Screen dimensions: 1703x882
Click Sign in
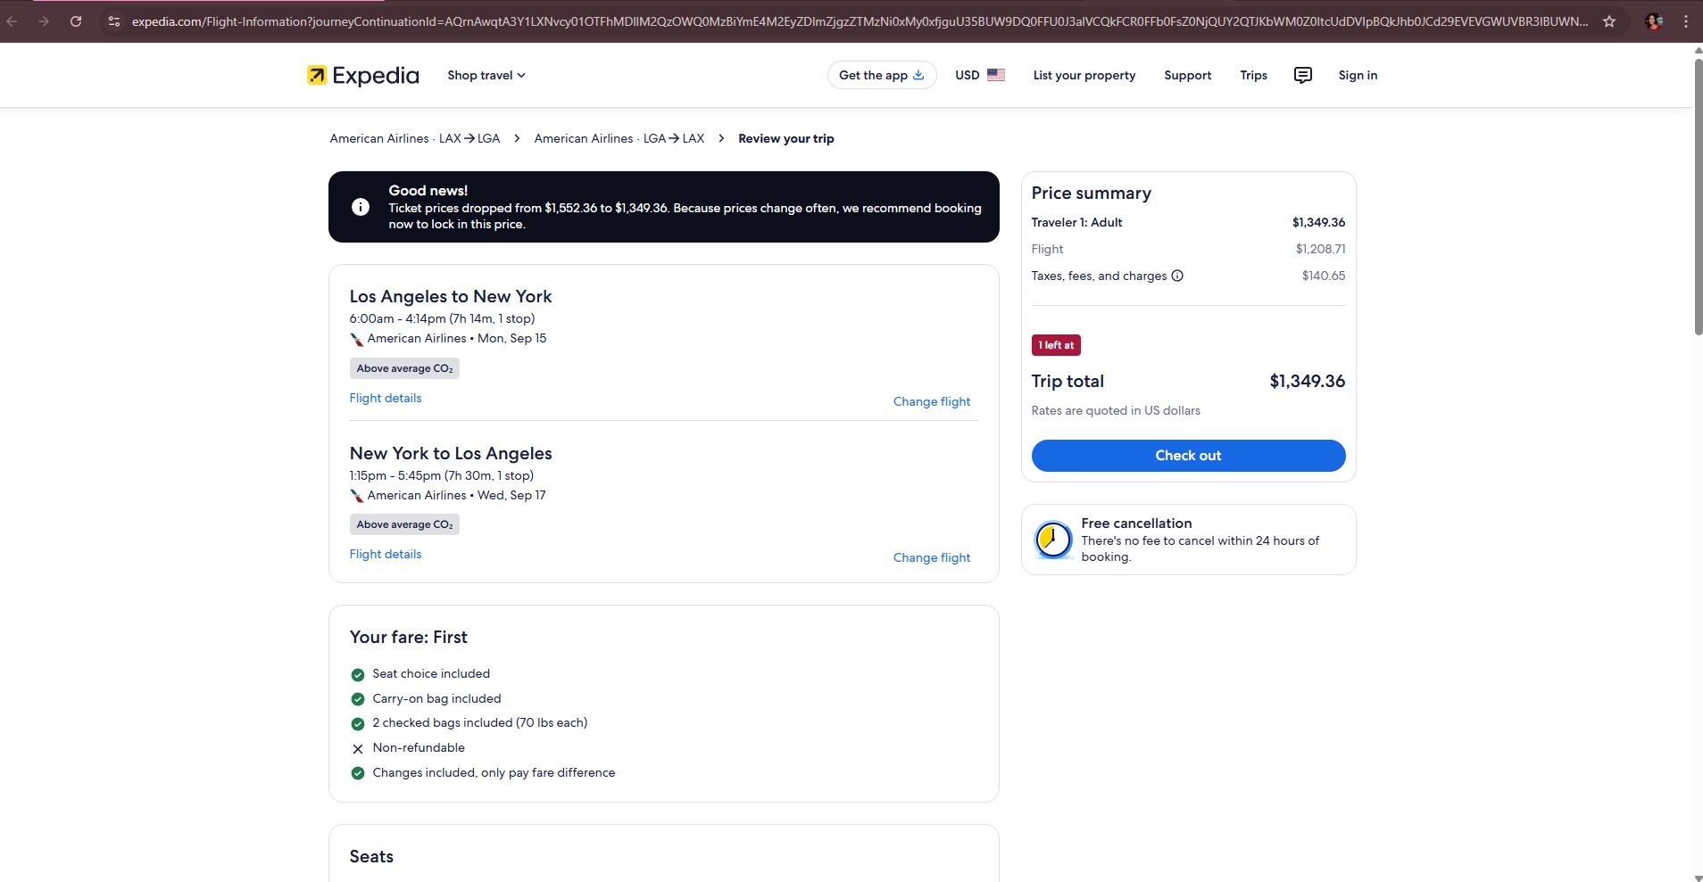pos(1358,76)
